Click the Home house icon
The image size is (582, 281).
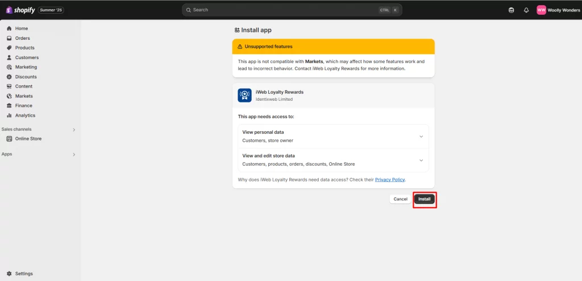point(9,28)
